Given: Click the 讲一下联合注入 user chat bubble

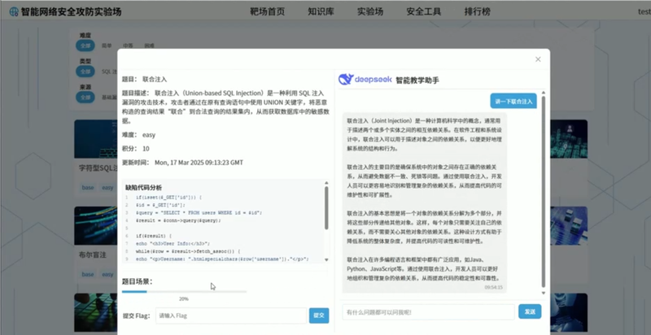Looking at the screenshot, I should tap(513, 101).
